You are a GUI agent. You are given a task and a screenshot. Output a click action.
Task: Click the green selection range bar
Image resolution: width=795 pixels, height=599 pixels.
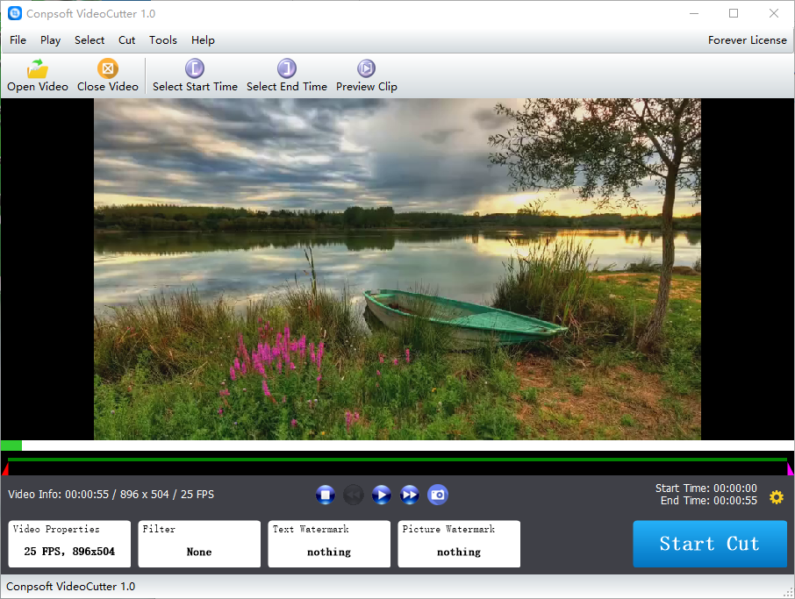pyautogui.click(x=397, y=460)
